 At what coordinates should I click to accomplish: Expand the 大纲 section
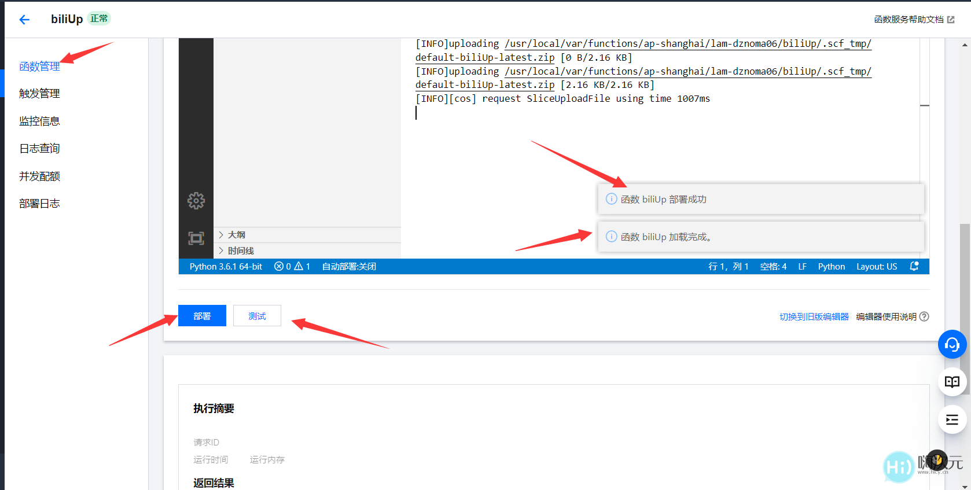(x=307, y=235)
